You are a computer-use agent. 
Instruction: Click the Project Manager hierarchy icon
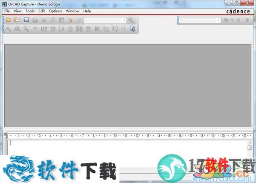[124, 29]
